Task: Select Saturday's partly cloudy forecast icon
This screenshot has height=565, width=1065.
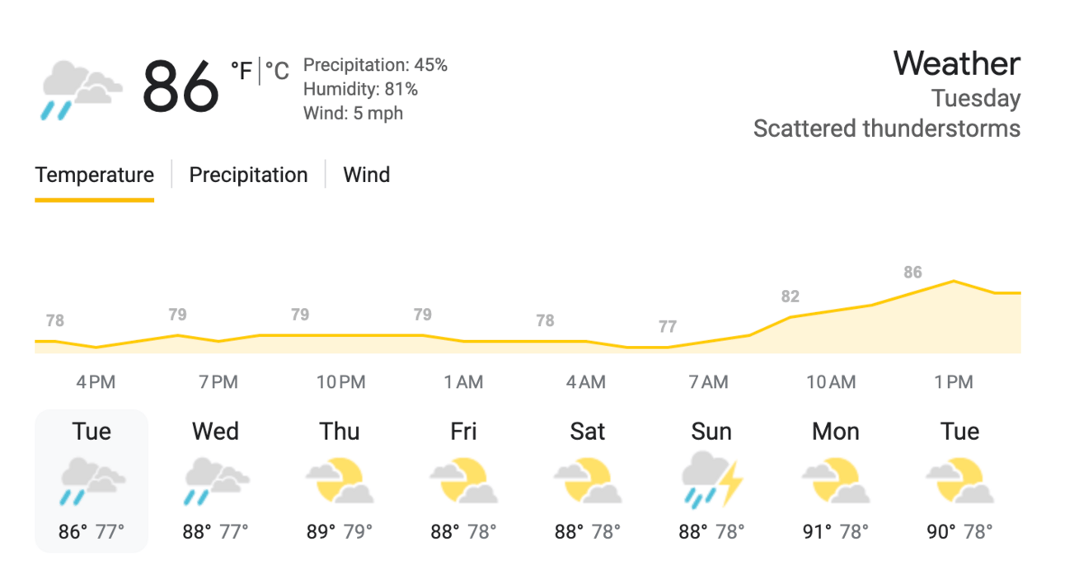Action: pos(588,481)
